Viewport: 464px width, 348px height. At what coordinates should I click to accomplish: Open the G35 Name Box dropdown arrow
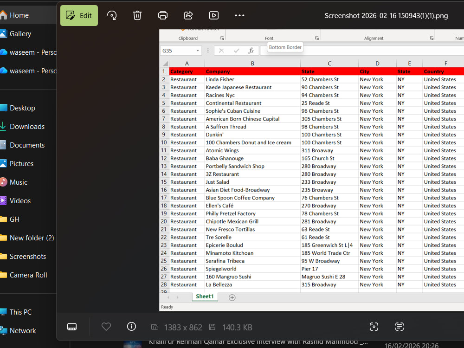pos(198,51)
